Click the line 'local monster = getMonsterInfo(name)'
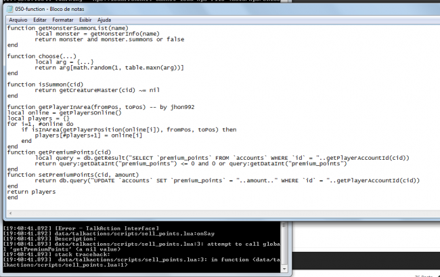Screen dimensions: 440x277 97,34
